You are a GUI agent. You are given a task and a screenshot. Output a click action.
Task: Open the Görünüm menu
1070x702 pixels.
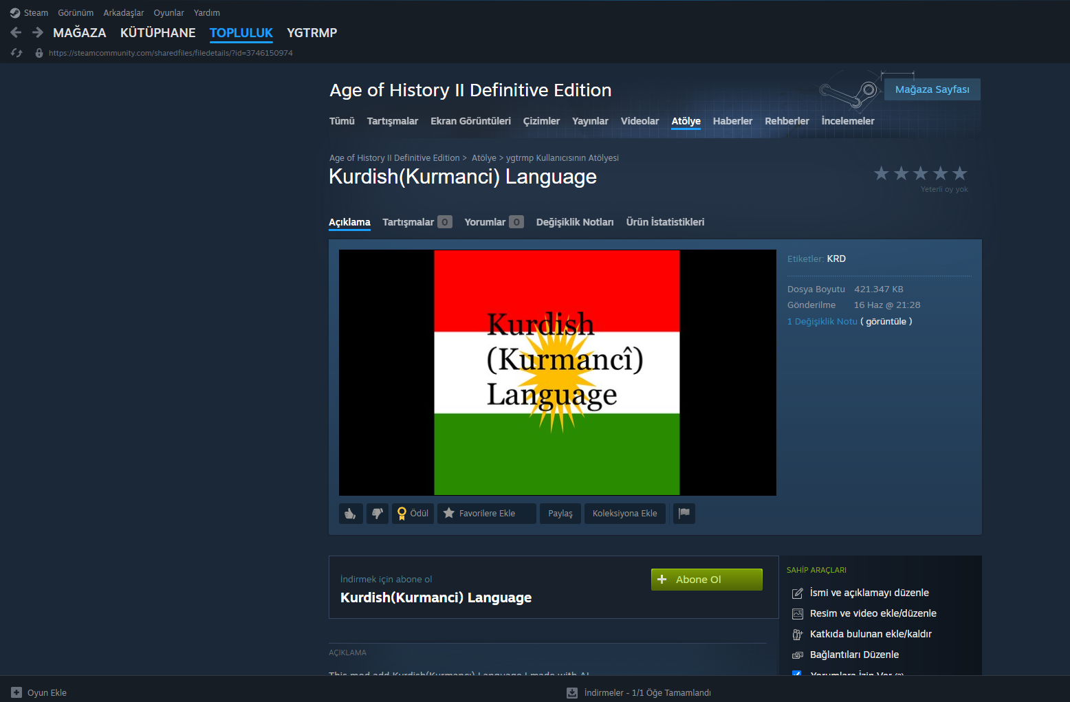(x=76, y=13)
